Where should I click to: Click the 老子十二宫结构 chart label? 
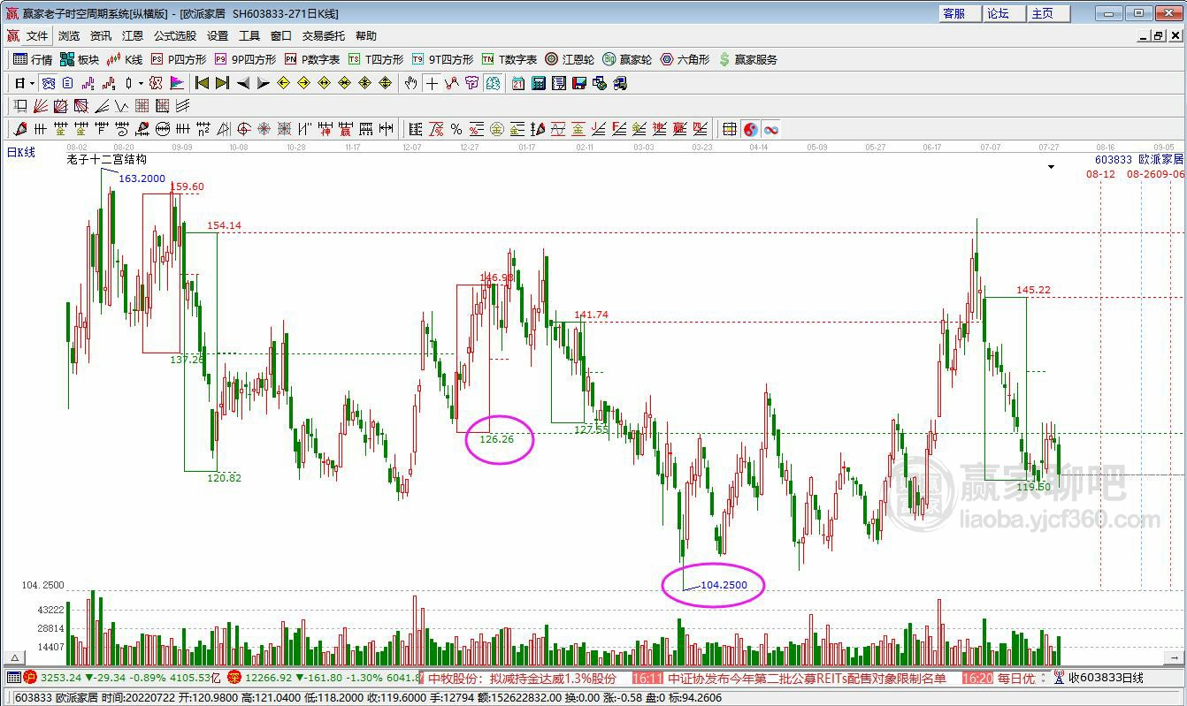point(106,159)
